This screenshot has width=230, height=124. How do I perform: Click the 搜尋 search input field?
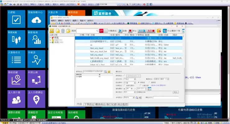point(87,31)
